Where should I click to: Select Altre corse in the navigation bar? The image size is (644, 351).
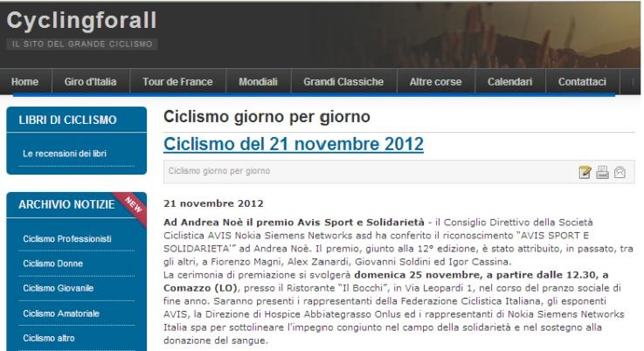click(x=435, y=82)
